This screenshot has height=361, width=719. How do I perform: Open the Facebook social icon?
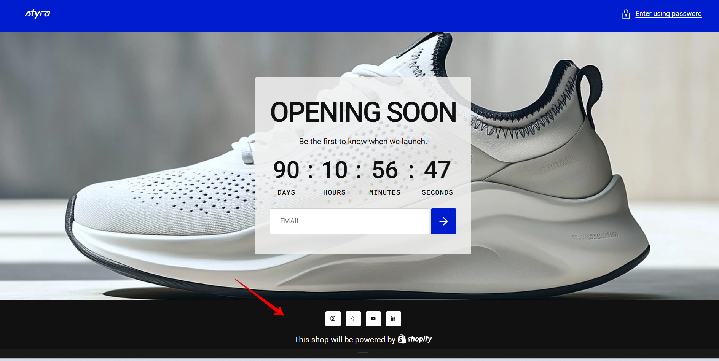(x=353, y=319)
